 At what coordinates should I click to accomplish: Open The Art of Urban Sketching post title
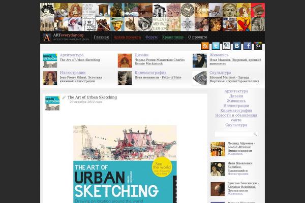pos(92,97)
